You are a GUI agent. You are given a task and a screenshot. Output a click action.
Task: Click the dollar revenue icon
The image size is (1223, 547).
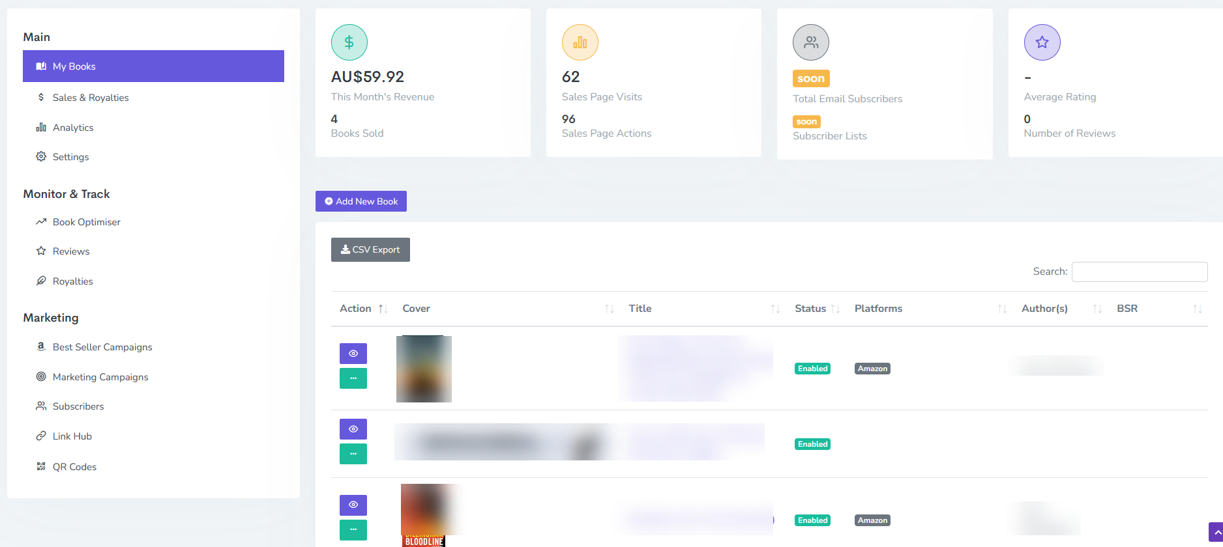pyautogui.click(x=349, y=42)
